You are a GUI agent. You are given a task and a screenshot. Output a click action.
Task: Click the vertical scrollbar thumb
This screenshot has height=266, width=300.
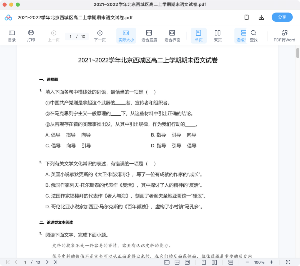coord(297,53)
